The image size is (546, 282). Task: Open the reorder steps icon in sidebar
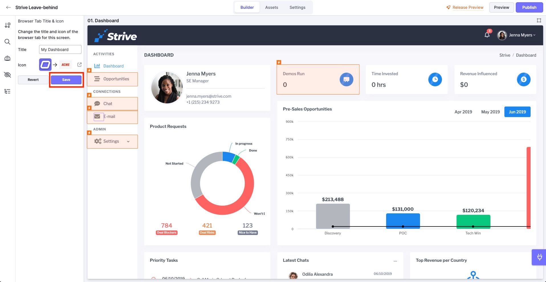pos(7,25)
